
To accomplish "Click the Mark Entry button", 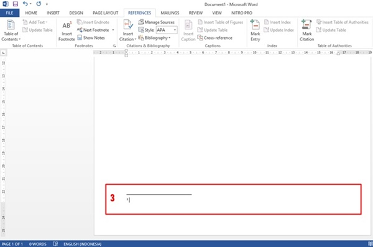I will (x=256, y=30).
